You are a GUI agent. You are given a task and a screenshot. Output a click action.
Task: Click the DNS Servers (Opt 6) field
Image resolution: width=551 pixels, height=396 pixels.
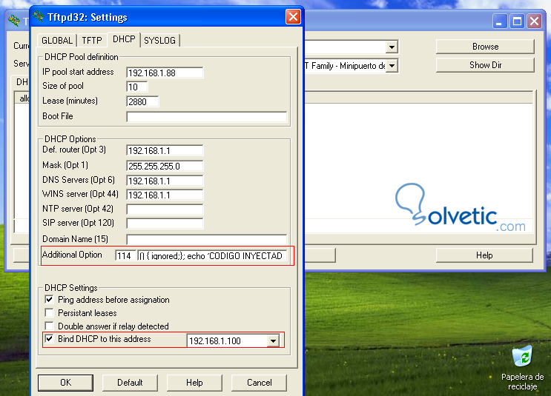165,181
